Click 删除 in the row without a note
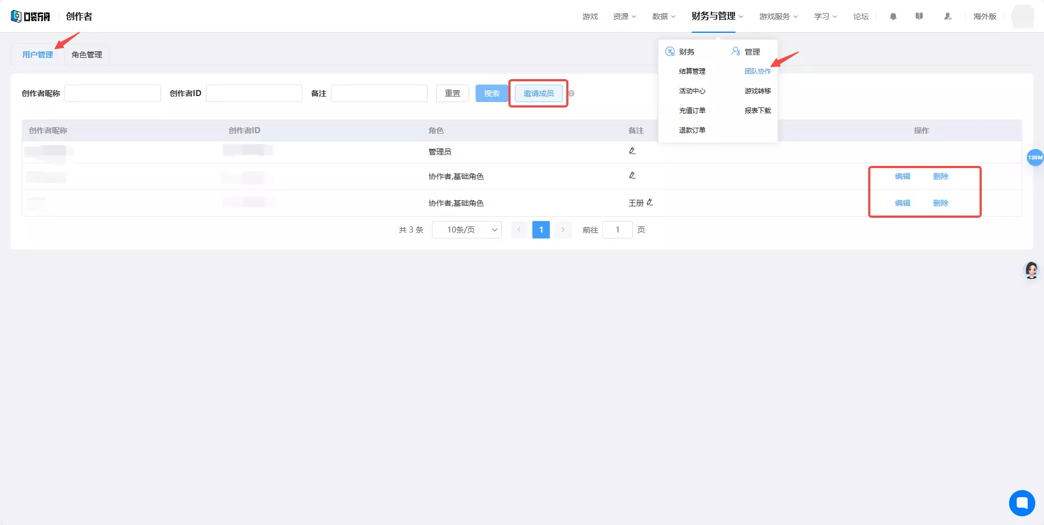This screenshot has width=1044, height=525. pyautogui.click(x=941, y=176)
